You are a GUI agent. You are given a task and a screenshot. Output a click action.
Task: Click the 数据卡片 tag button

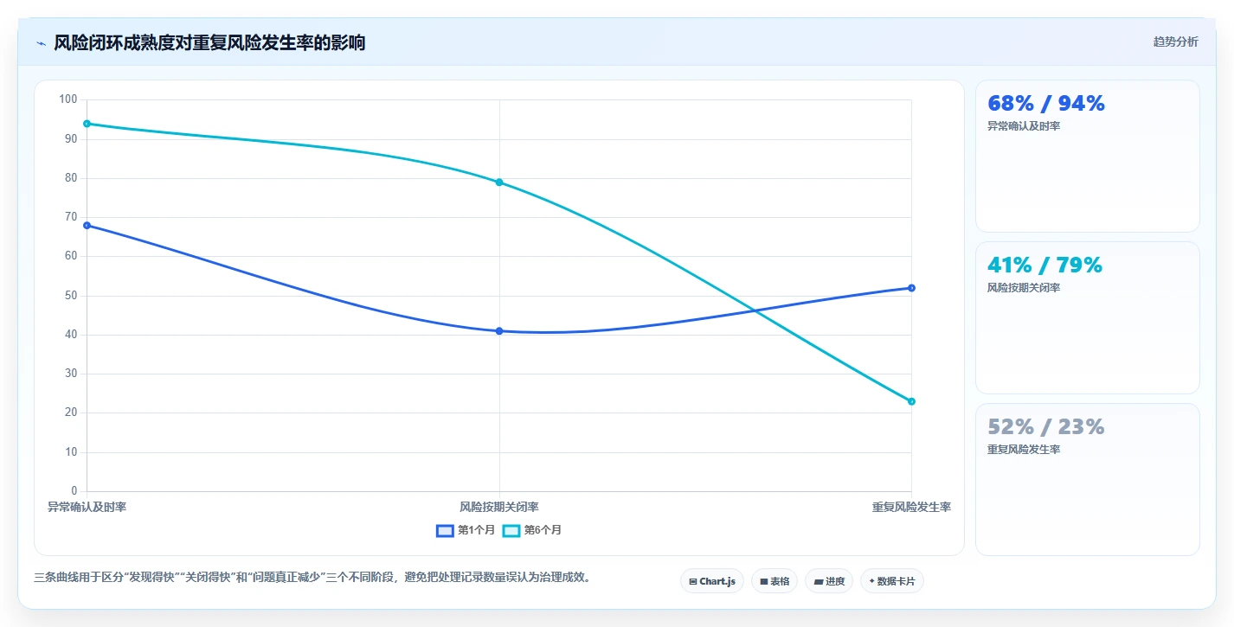click(x=892, y=581)
